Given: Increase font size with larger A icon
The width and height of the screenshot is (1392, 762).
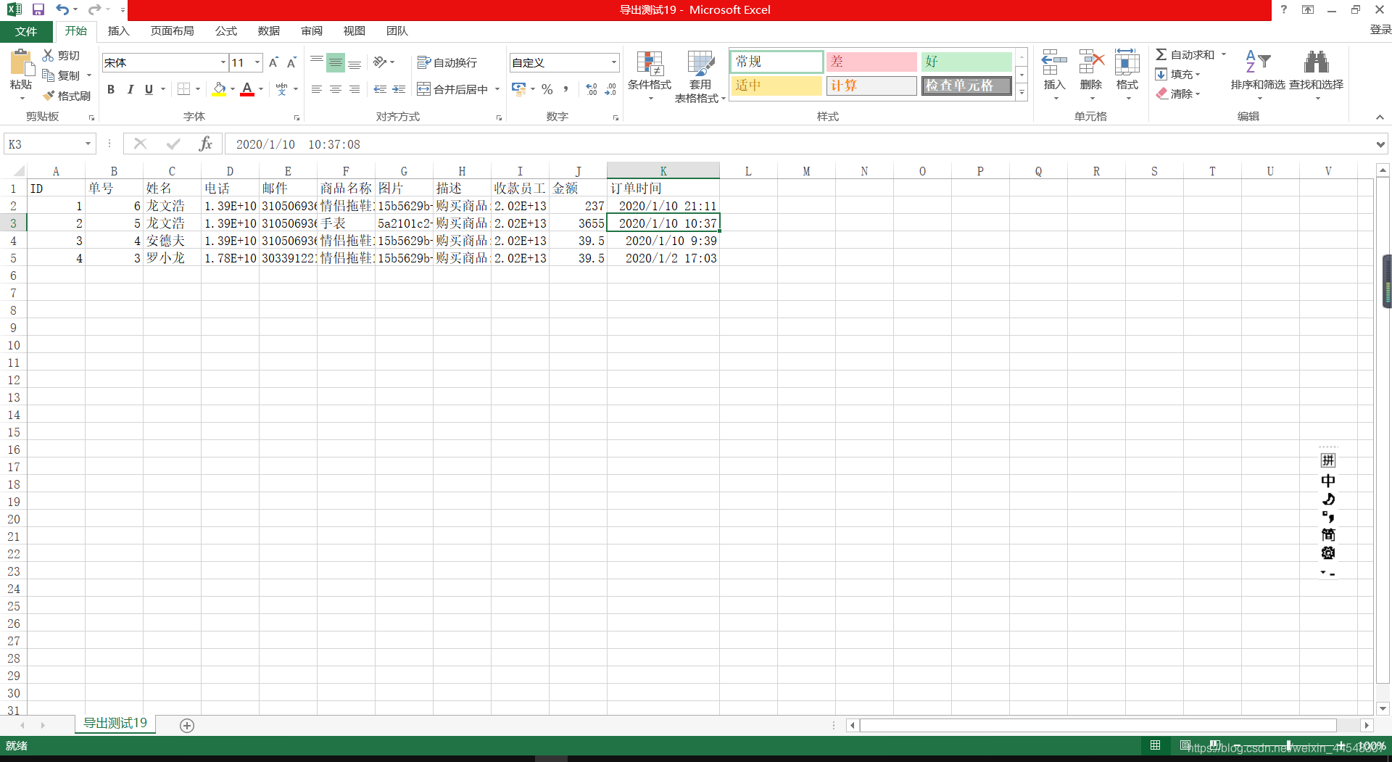Looking at the screenshot, I should pyautogui.click(x=273, y=62).
